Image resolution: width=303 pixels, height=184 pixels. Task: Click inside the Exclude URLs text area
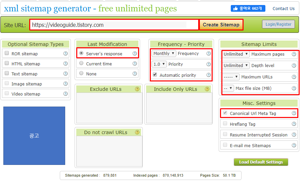point(110,108)
